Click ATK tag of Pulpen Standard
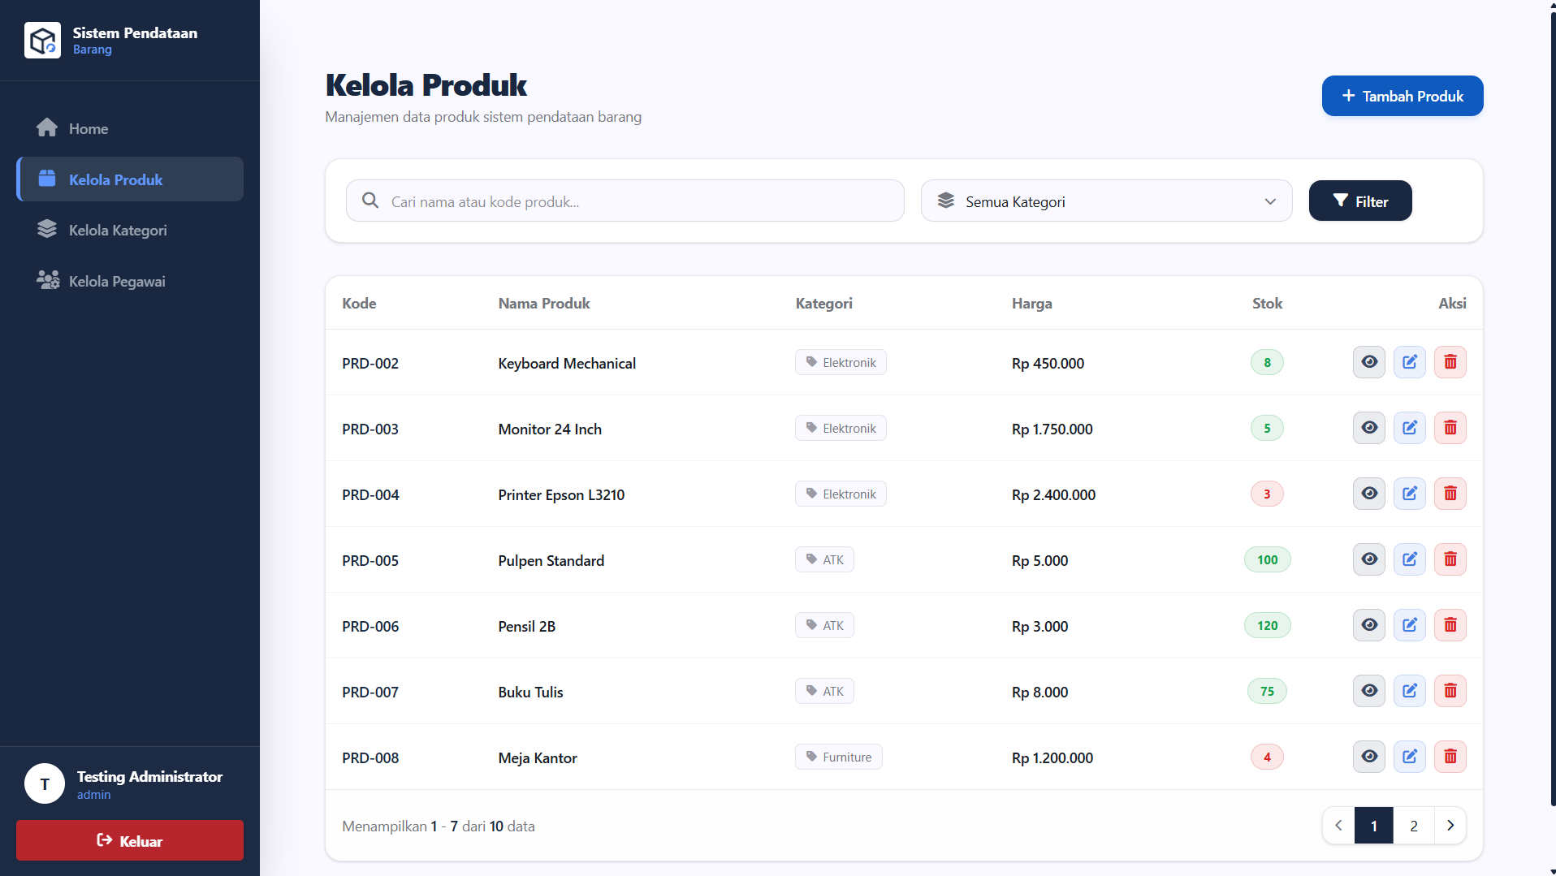 (824, 559)
